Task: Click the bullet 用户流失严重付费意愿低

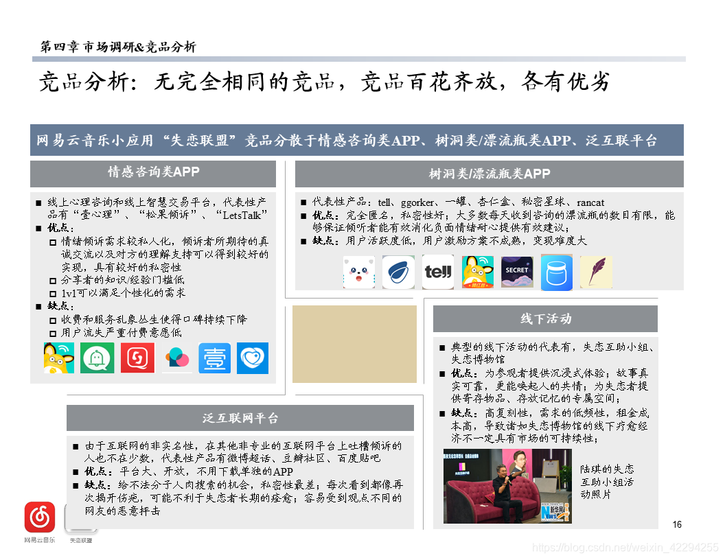Action: (121, 333)
